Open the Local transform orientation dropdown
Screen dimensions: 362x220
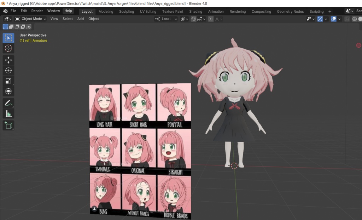[x=166, y=19]
